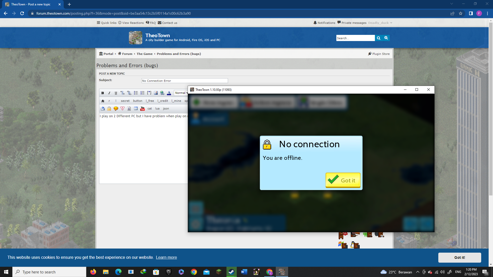The width and height of the screenshot is (493, 277).
Task: Insert a quote block in the post
Action: (x=122, y=93)
